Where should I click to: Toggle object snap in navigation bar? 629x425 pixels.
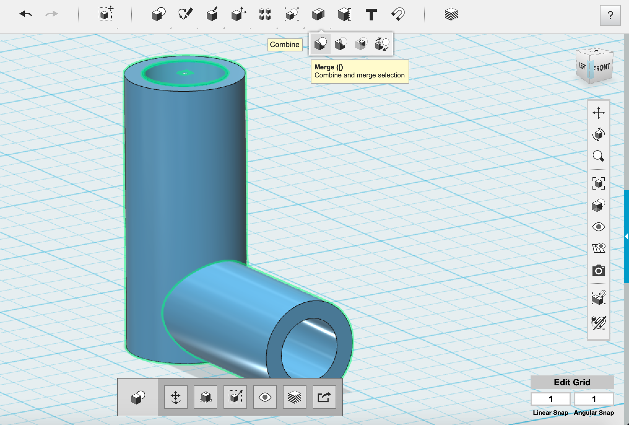click(x=598, y=298)
